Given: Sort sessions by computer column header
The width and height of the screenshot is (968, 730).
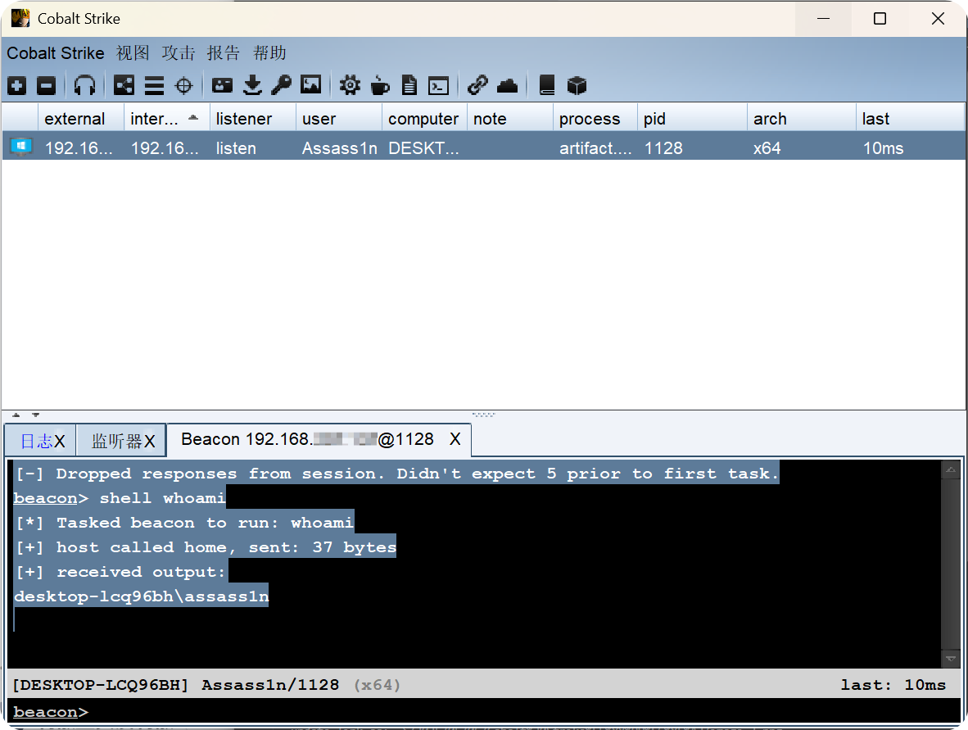Looking at the screenshot, I should 425,119.
